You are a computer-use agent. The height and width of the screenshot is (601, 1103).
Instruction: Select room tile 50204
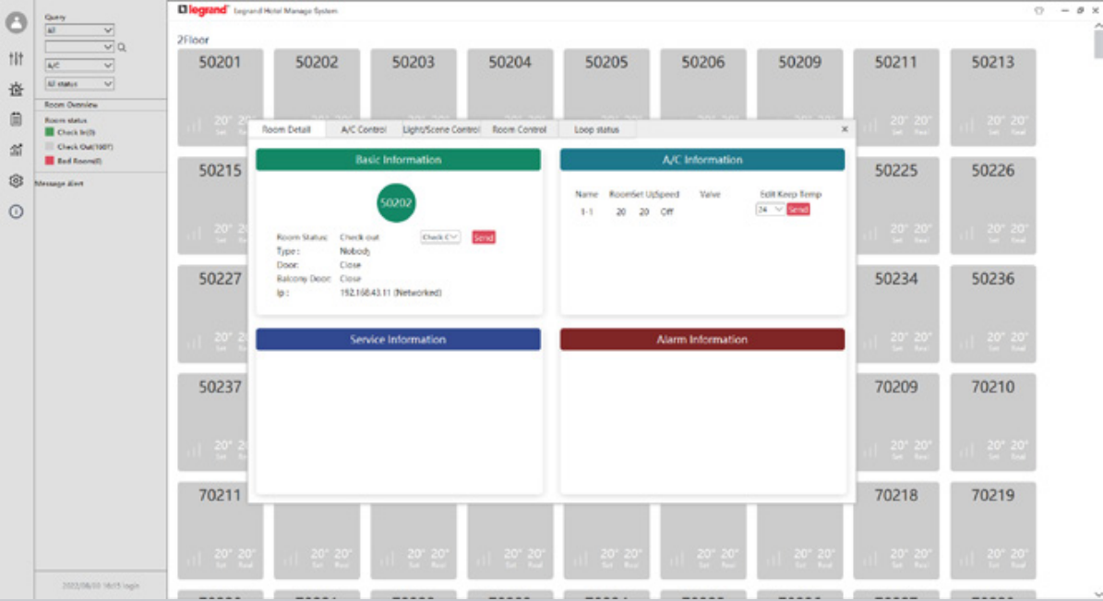click(x=510, y=84)
